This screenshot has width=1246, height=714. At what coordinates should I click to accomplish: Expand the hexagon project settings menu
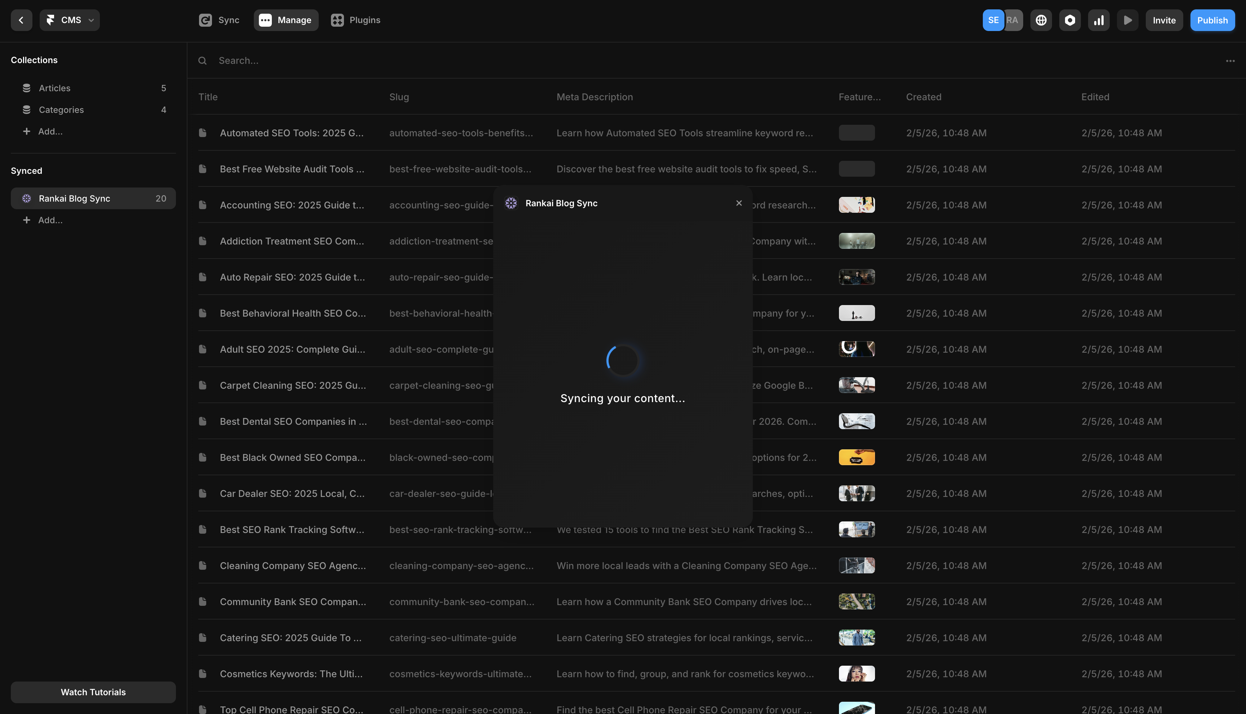coord(1070,20)
